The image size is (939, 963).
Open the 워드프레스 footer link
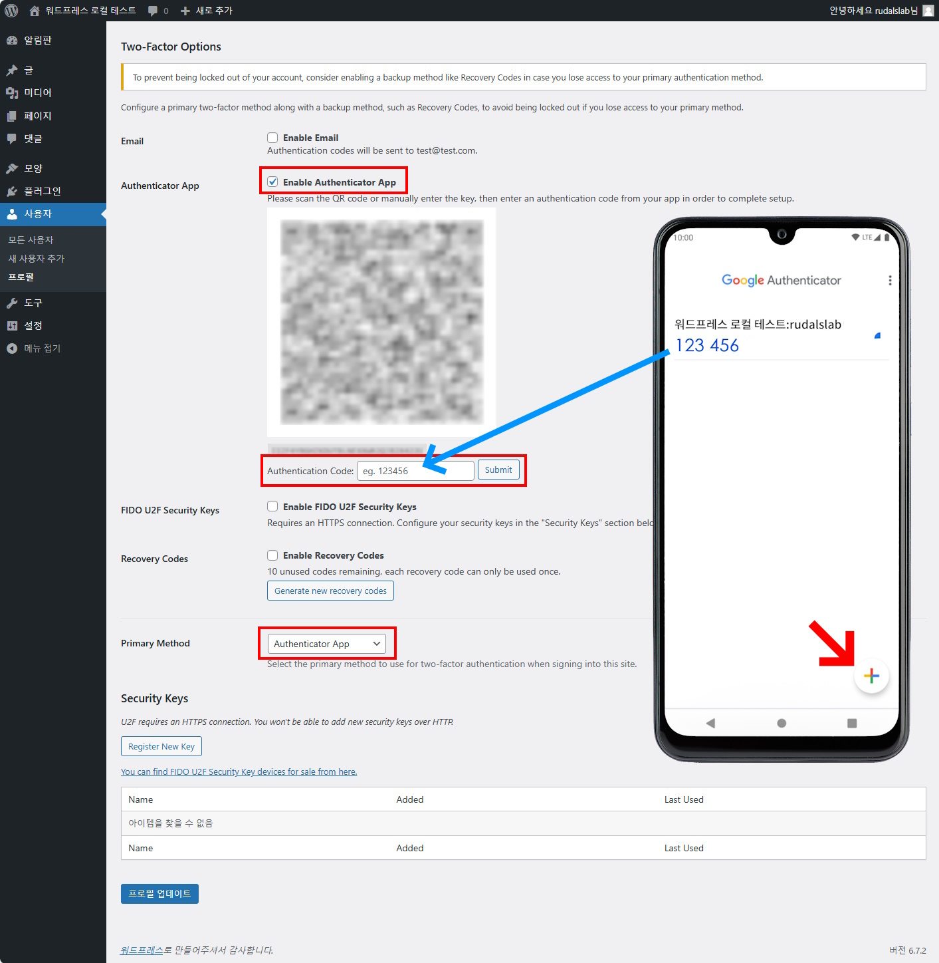point(142,950)
